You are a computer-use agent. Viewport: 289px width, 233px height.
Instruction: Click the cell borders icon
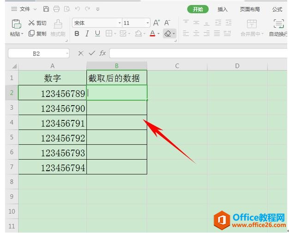(109, 34)
